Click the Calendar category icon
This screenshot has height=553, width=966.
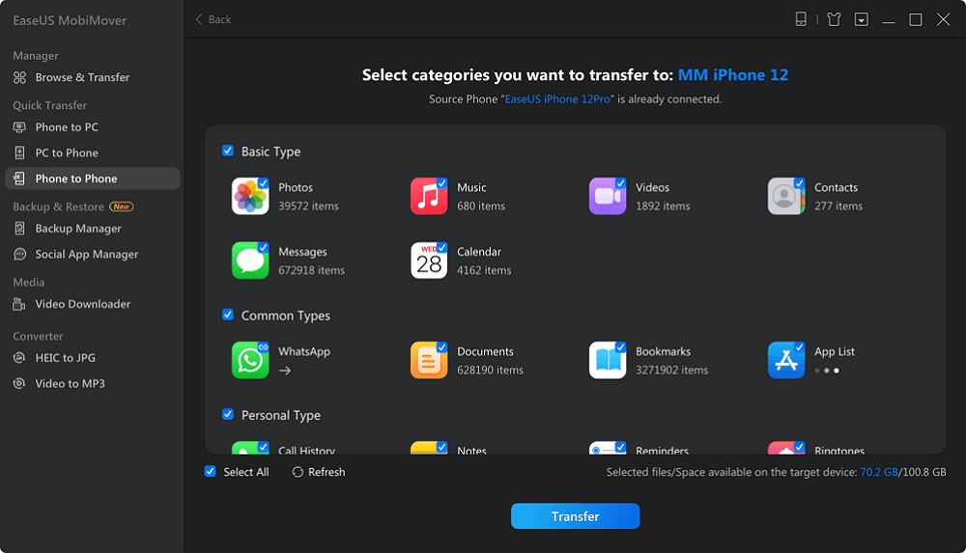[x=429, y=261]
